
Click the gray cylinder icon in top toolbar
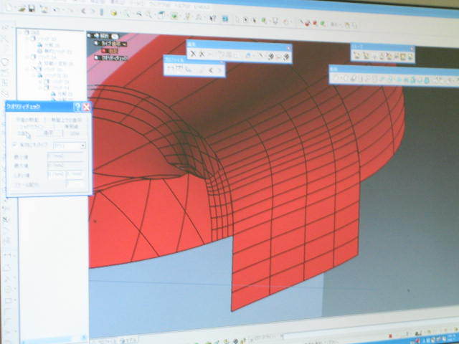pos(102,12)
